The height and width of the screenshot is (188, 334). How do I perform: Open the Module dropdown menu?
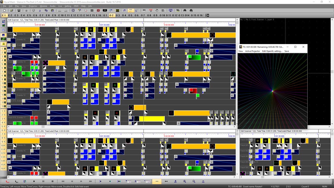43,6
